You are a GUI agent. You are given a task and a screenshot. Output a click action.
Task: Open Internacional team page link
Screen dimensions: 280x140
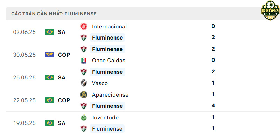click(x=109, y=27)
